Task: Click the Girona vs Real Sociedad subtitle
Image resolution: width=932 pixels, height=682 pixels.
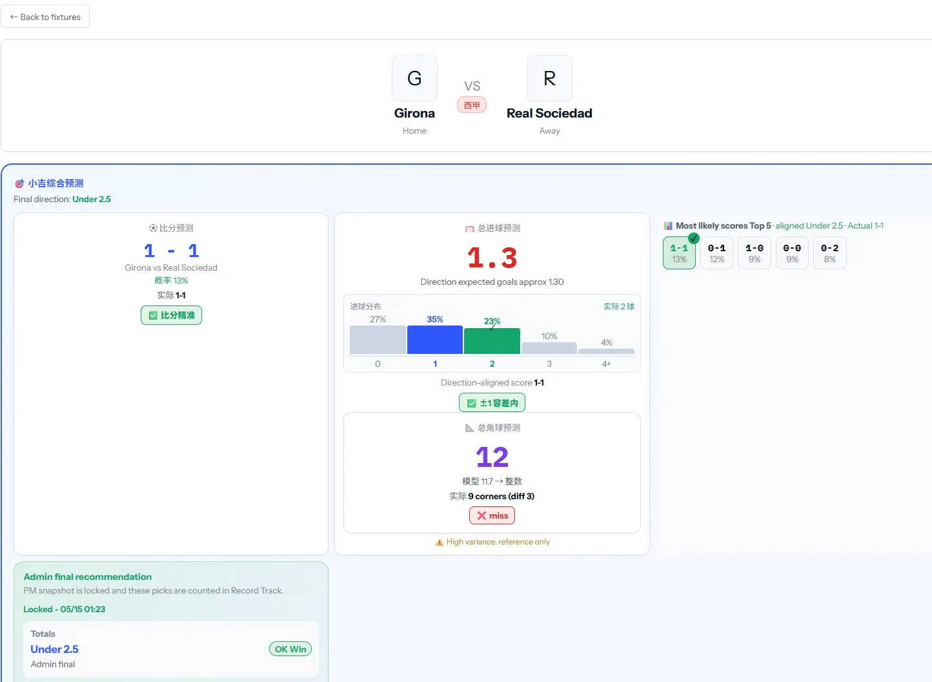Action: [171, 267]
